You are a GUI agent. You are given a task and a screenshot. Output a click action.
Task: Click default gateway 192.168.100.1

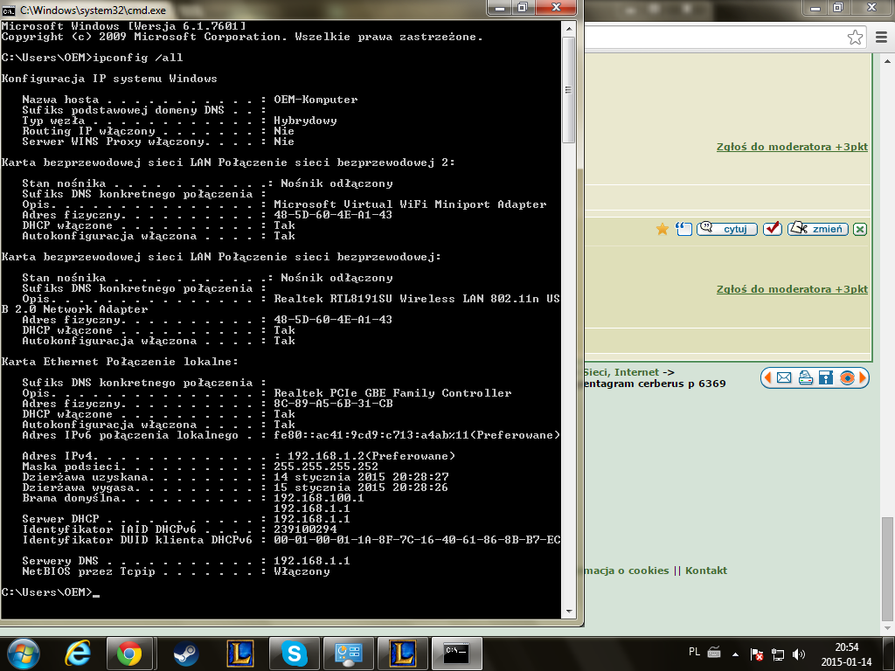click(x=318, y=497)
